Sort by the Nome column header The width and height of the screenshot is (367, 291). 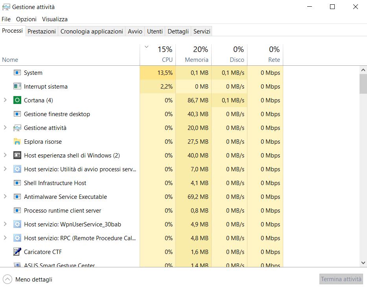(x=70, y=55)
